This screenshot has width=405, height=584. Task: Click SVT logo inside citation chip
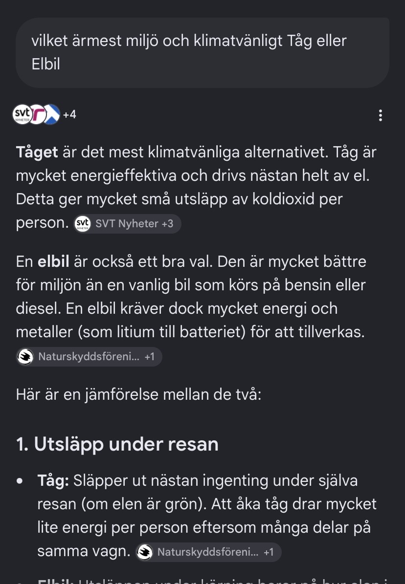82,224
